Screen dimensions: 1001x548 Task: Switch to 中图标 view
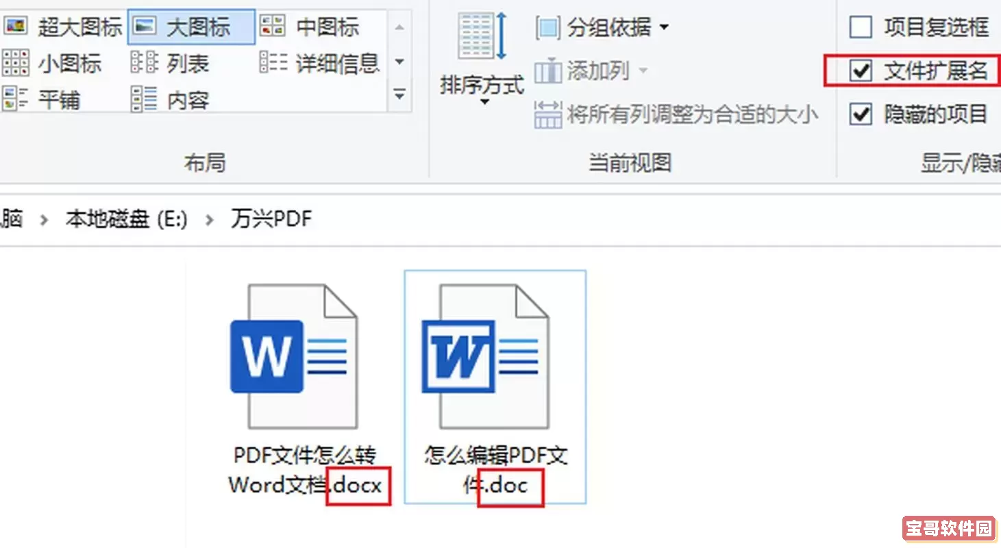tap(310, 27)
